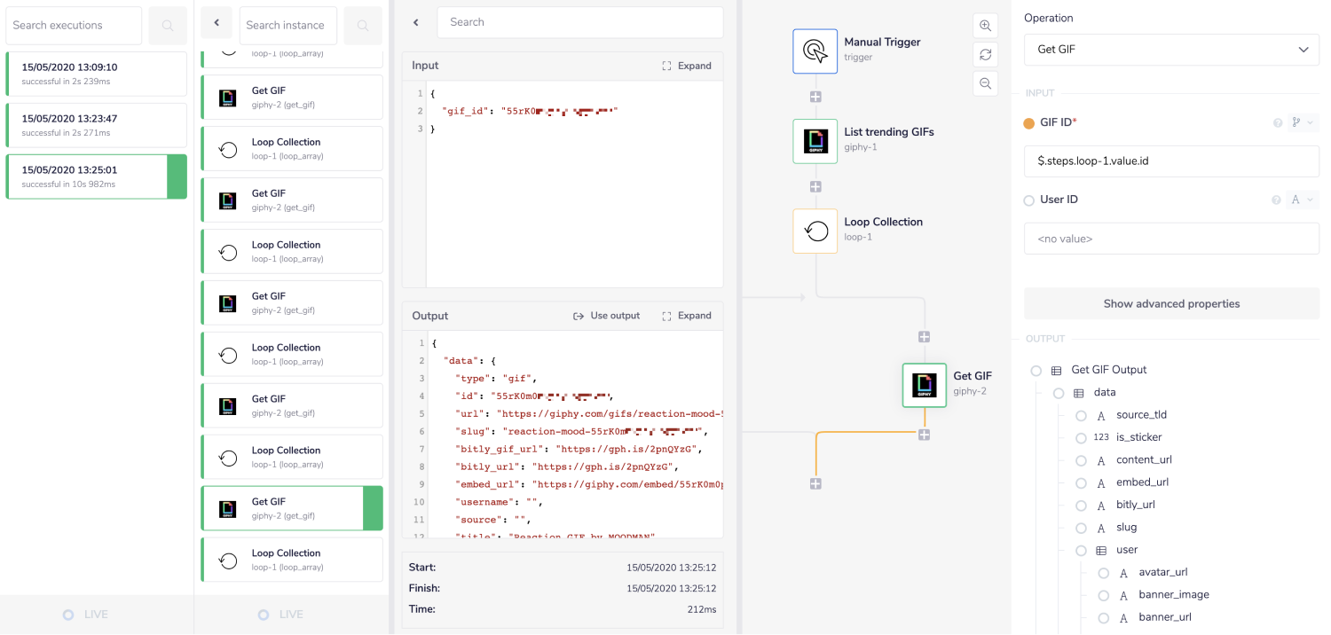Screen dimensions: 1331x635
Task: Click the magnifier icon next to Search executions
Action: click(167, 26)
